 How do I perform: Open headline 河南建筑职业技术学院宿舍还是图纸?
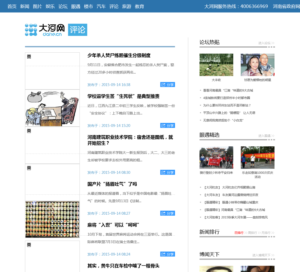pos(130,140)
